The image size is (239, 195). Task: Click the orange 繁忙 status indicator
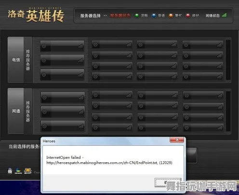pos(171,16)
